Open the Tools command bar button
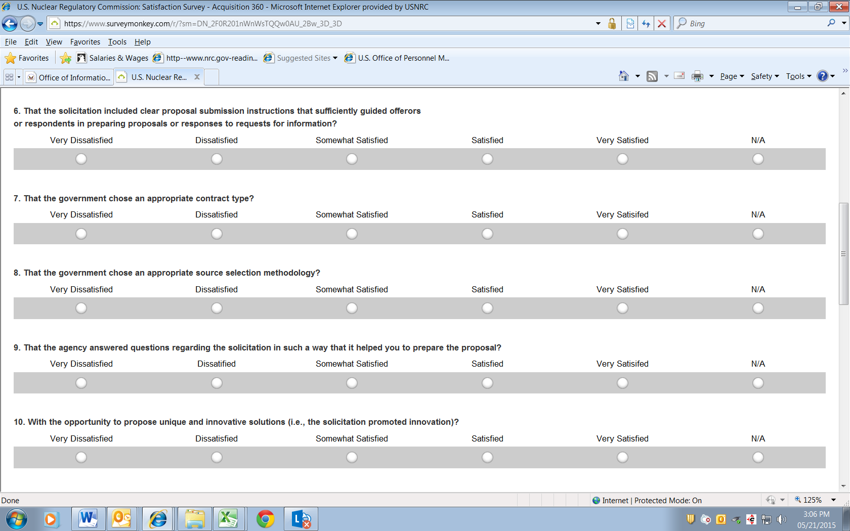 (x=798, y=76)
